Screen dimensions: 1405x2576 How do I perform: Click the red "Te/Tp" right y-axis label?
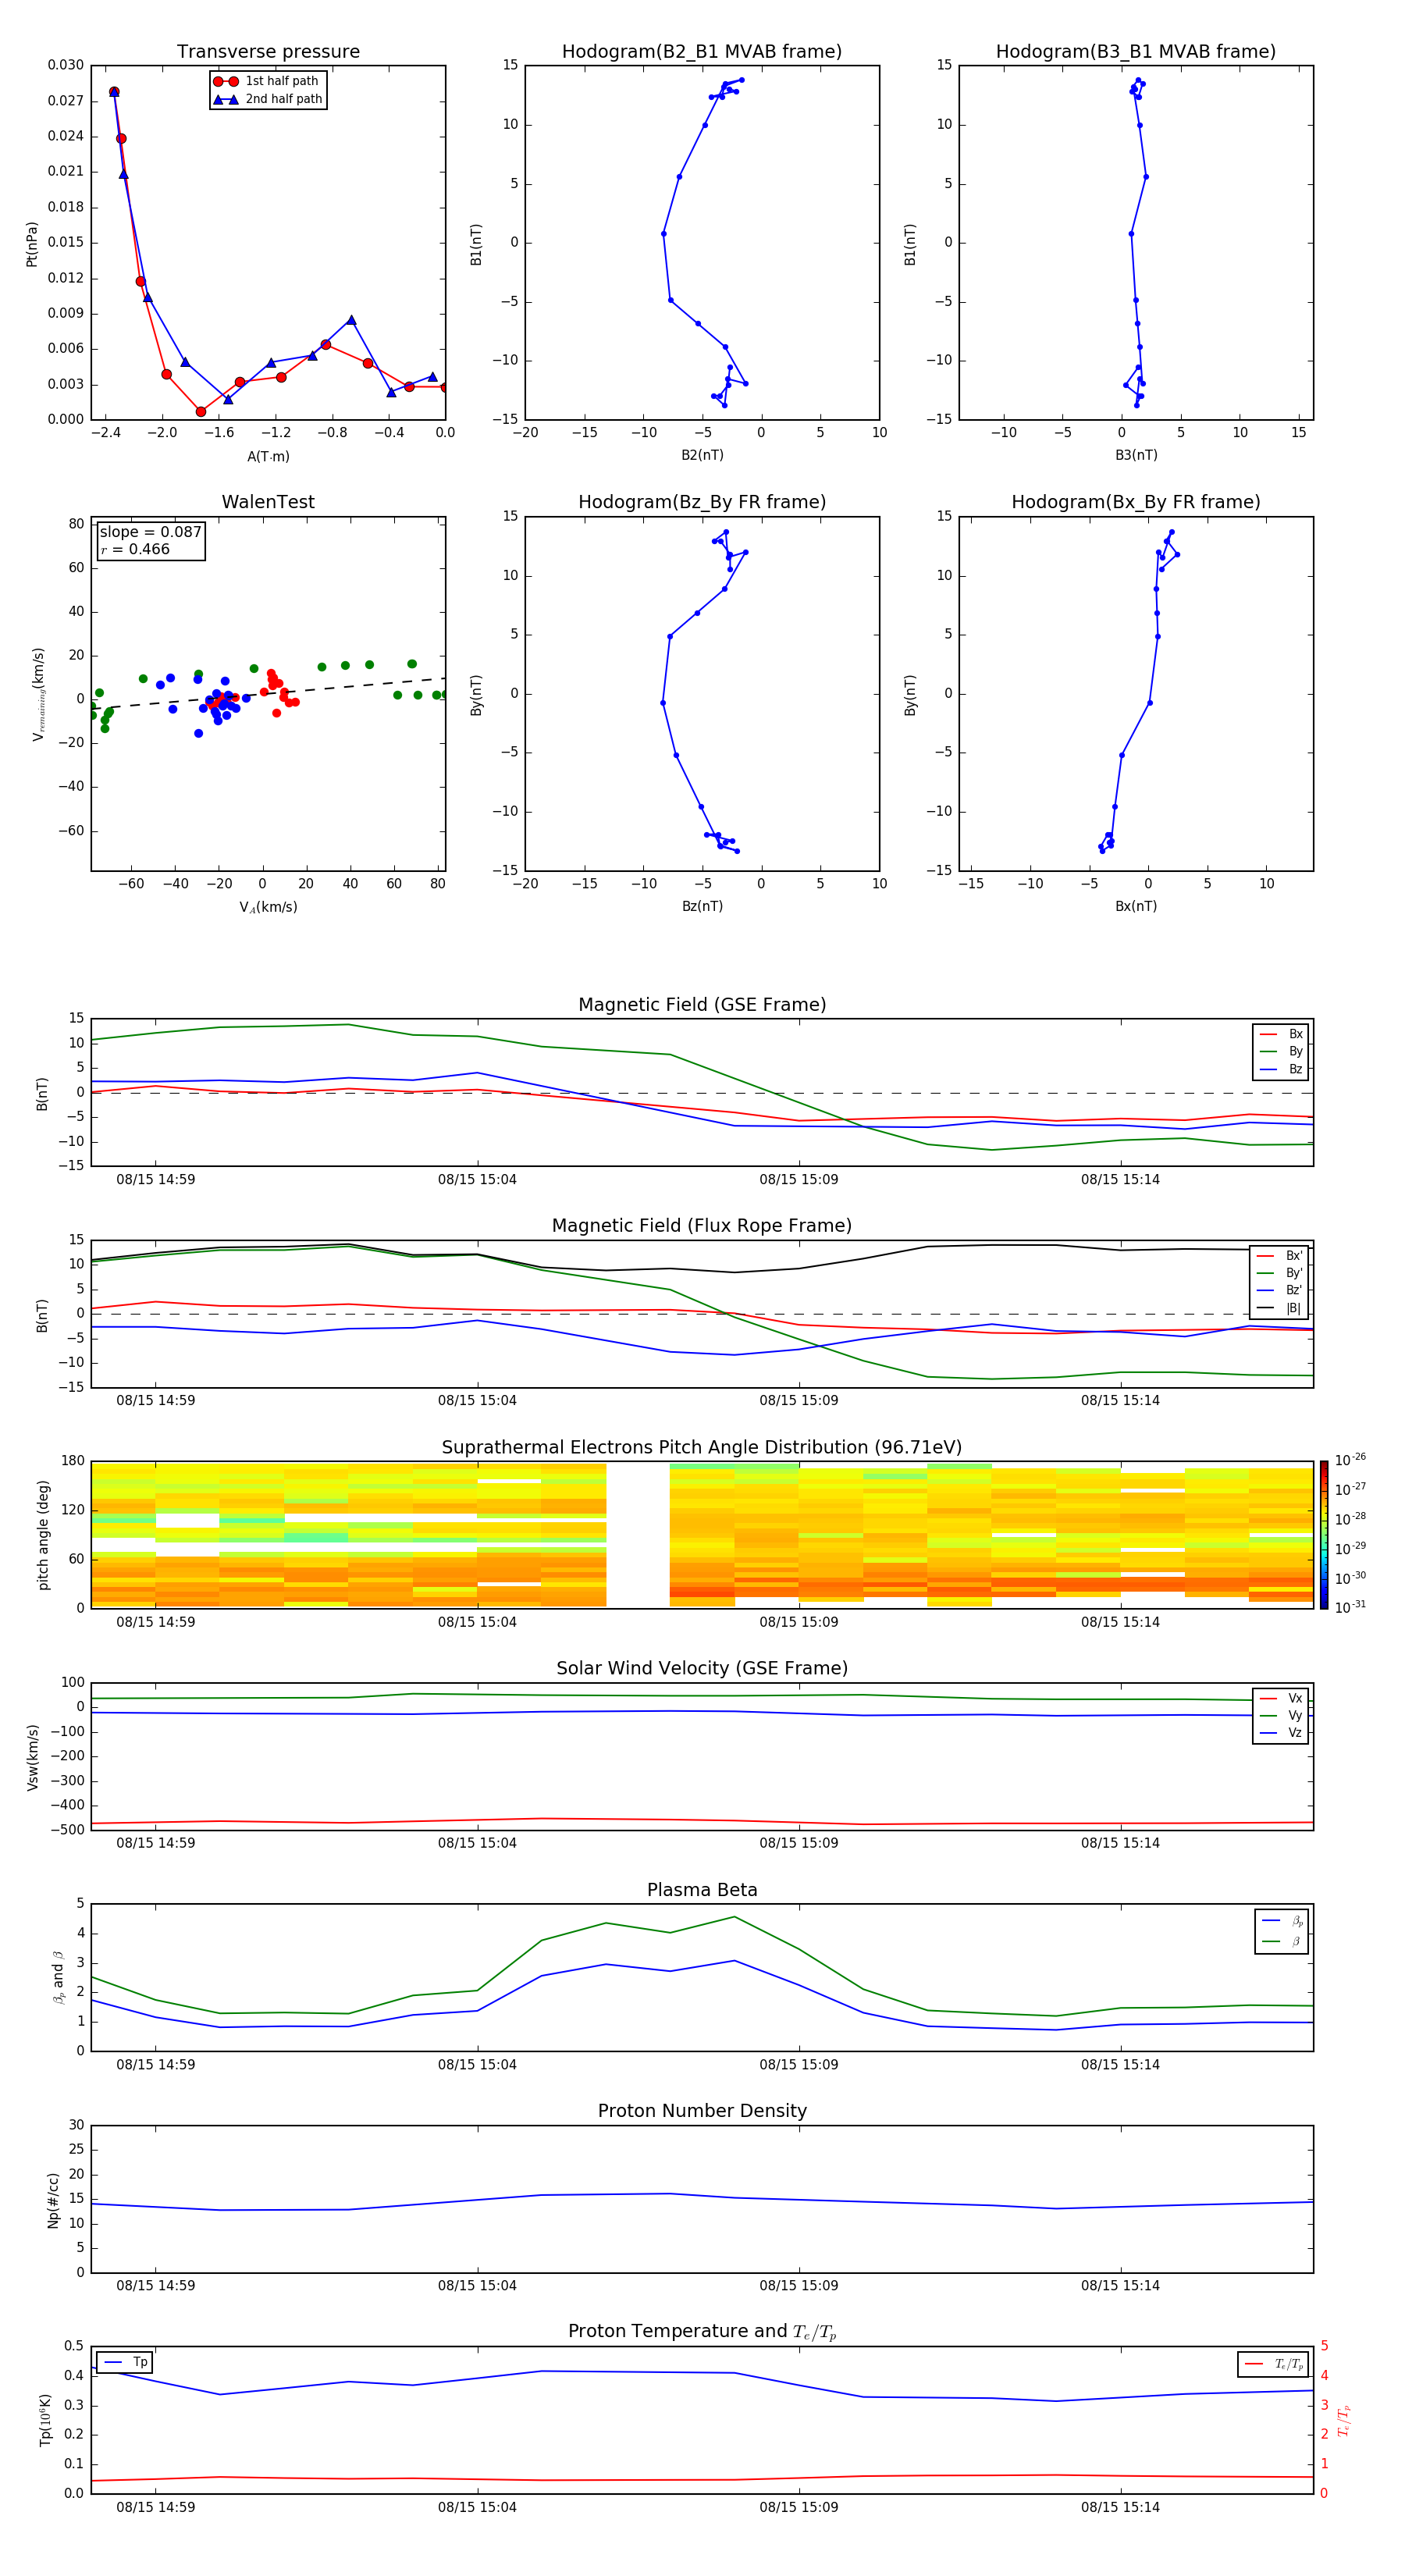click(1344, 2420)
